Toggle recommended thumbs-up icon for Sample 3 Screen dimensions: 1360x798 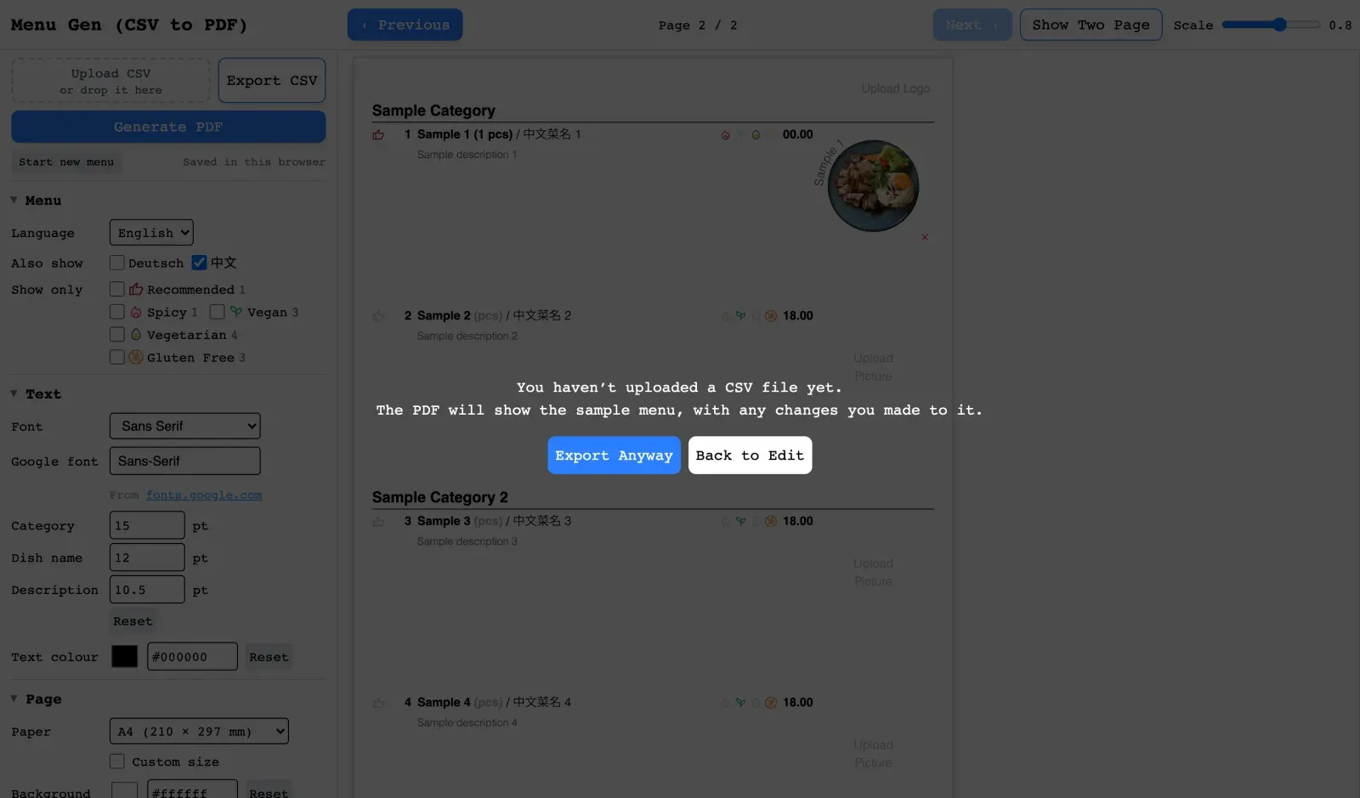click(378, 522)
